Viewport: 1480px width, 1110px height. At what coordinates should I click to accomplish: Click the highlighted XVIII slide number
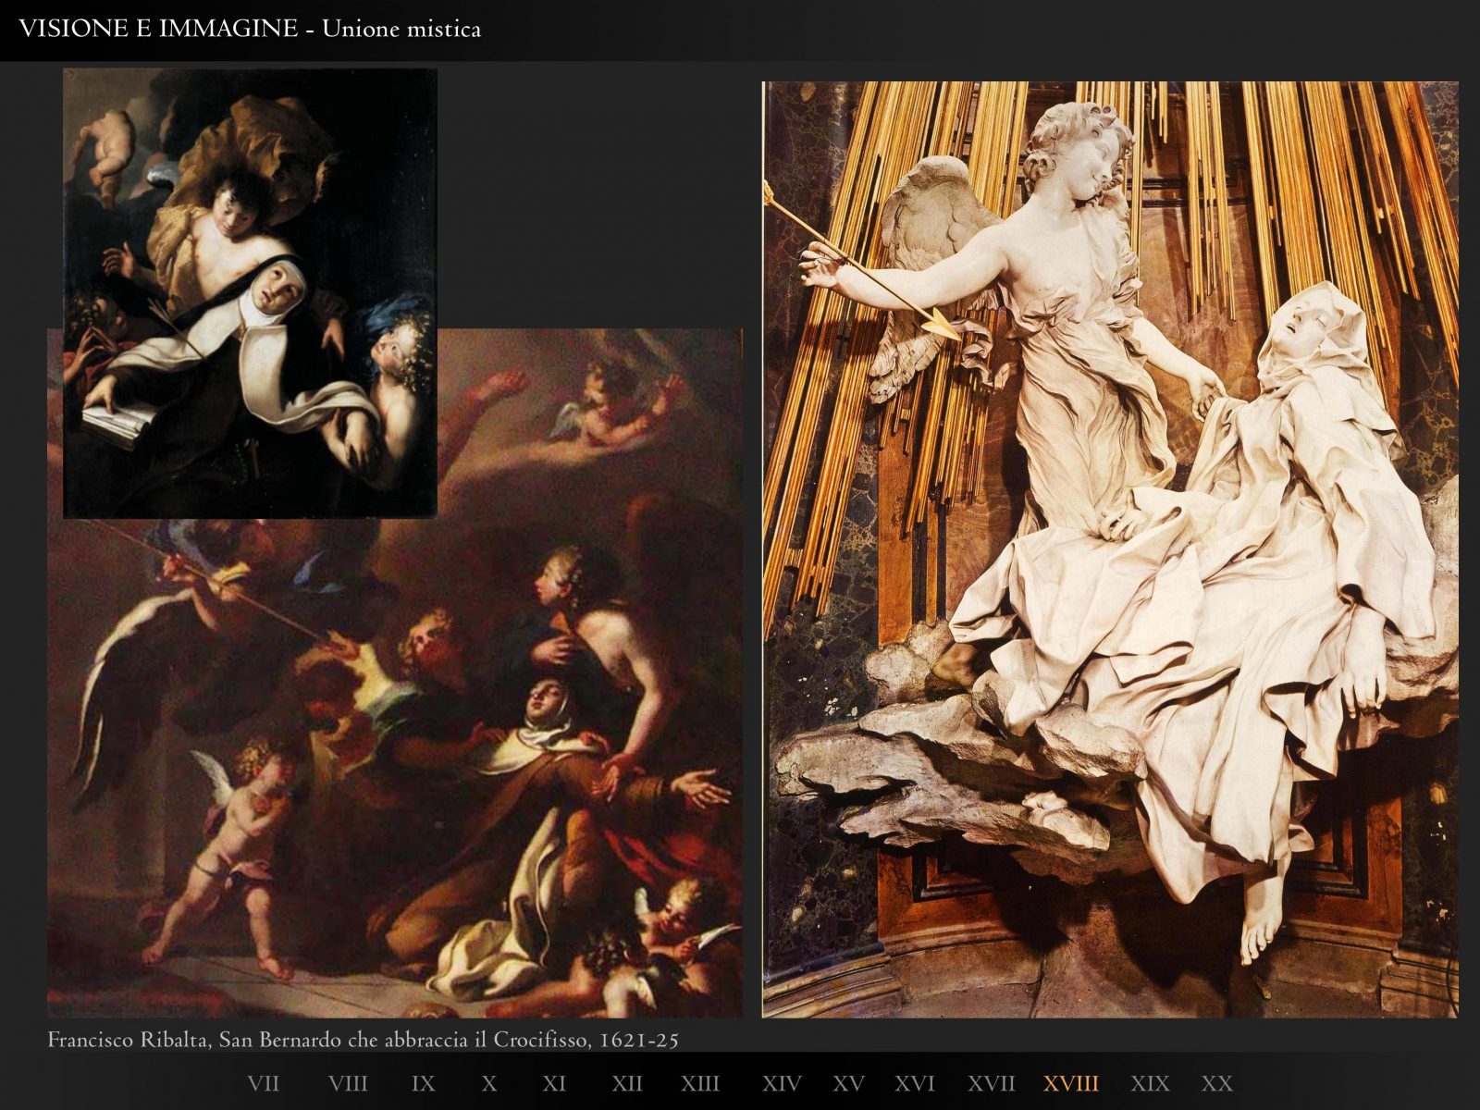point(1071,1083)
